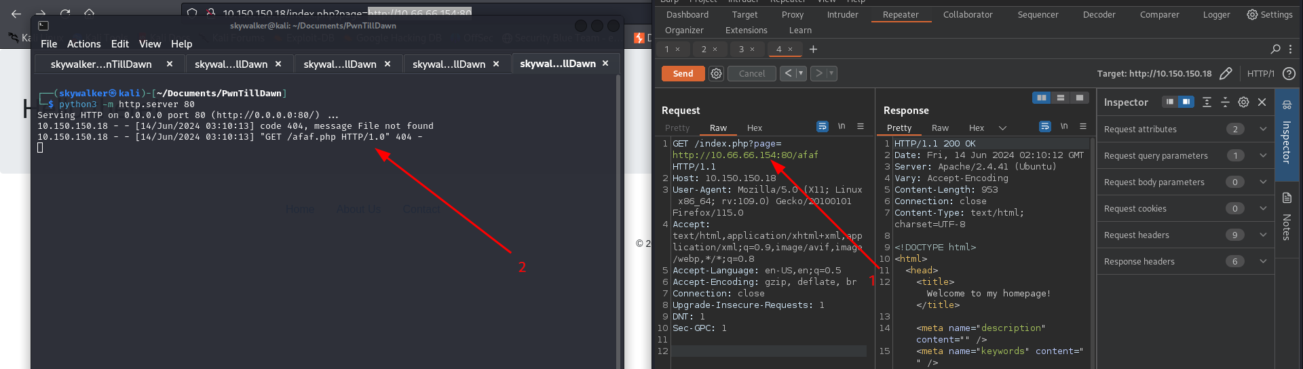1303x369 pixels.
Task: Toggle line wrap in the Request panel
Action: point(823,127)
